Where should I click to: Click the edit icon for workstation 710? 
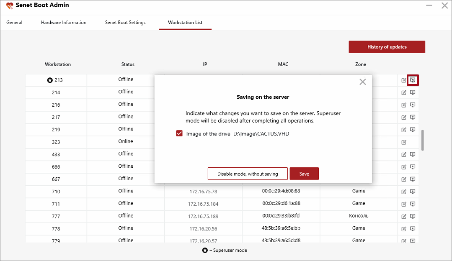pos(403,191)
